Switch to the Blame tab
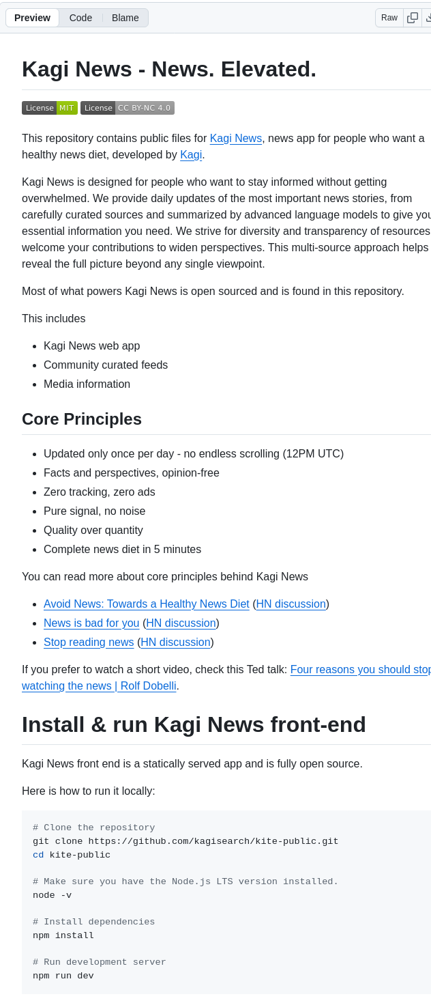The width and height of the screenshot is (431, 1003). click(125, 17)
